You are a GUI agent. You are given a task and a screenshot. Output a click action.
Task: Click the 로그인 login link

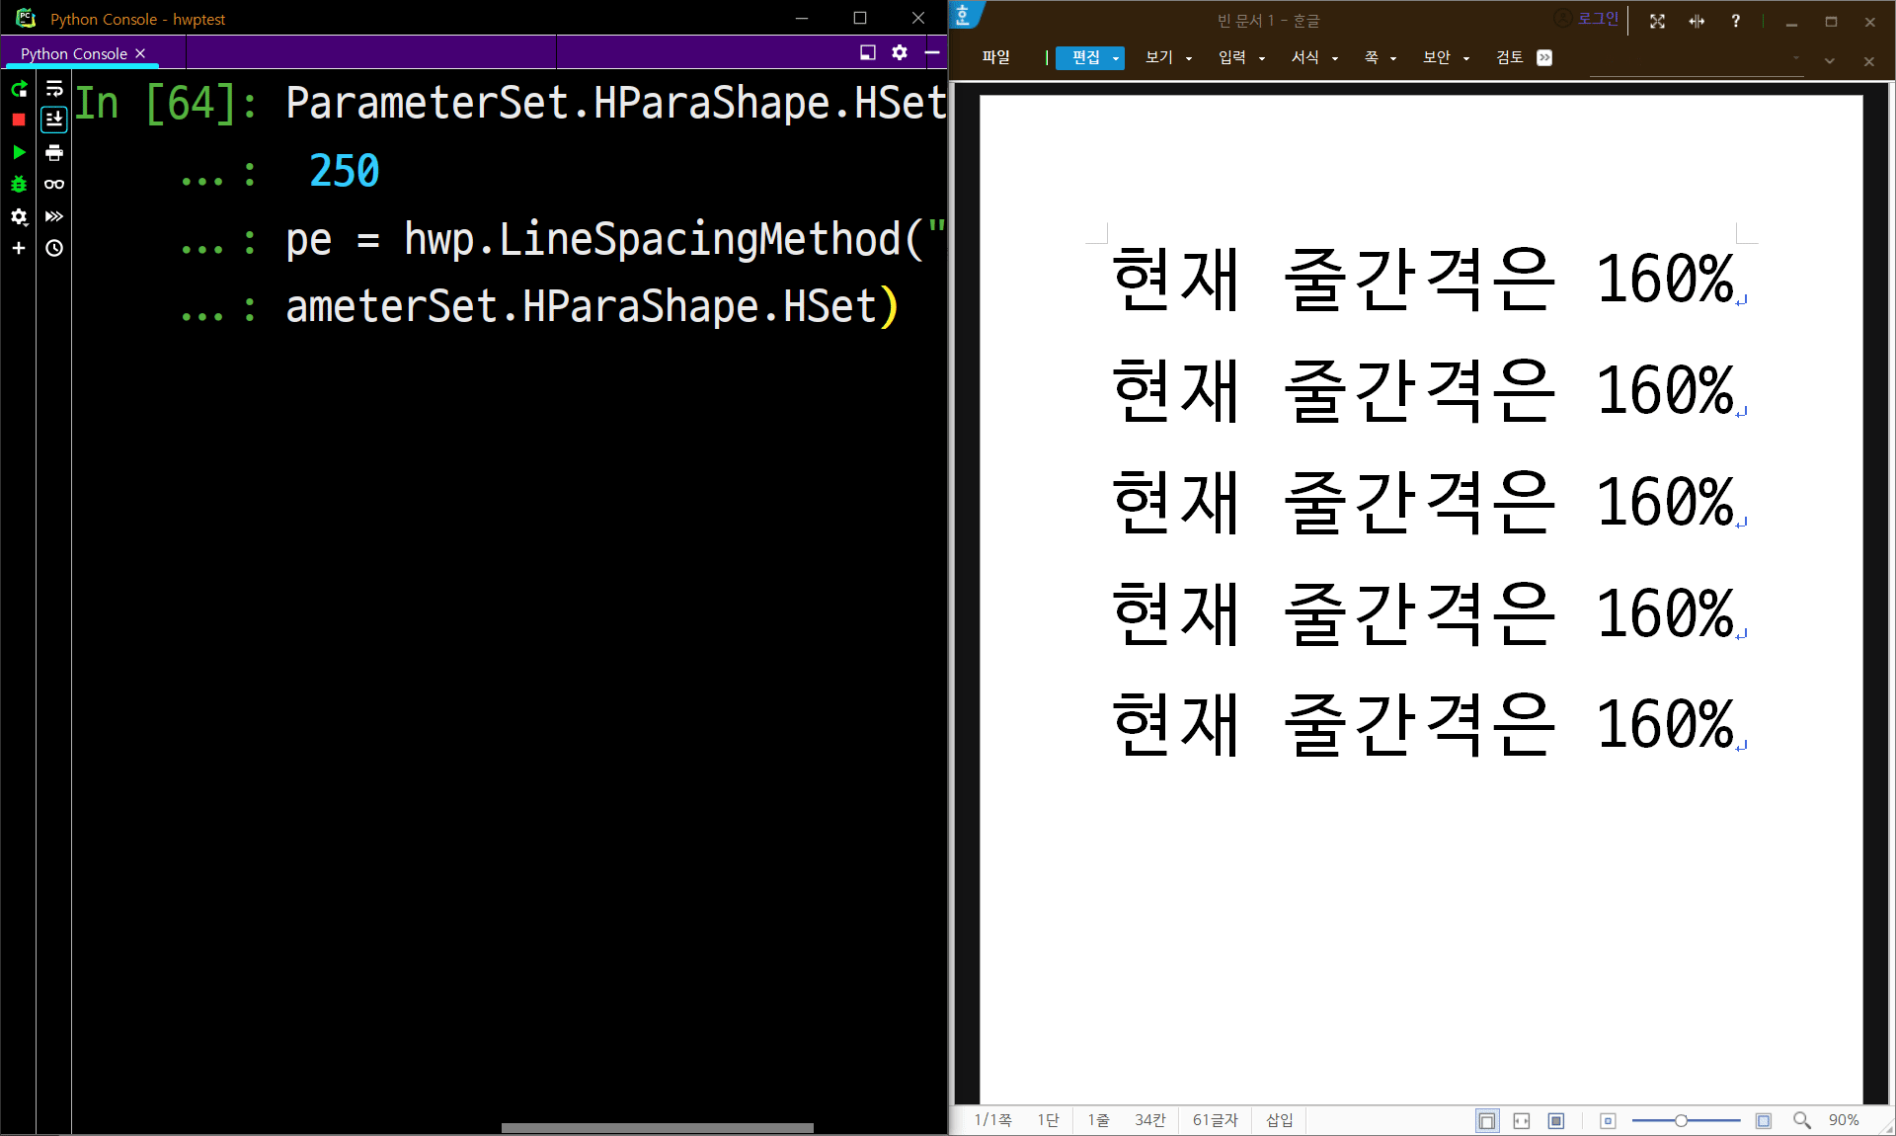pos(1597,19)
